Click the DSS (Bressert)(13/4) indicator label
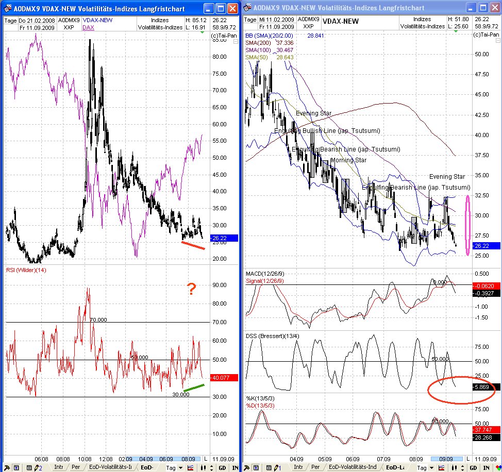The image size is (502, 472). (273, 336)
